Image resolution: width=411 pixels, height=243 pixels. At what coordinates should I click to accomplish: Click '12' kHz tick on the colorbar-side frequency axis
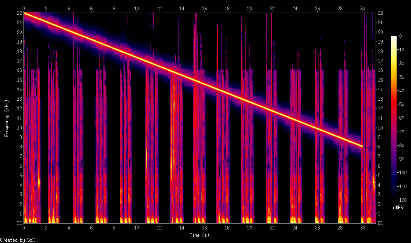pyautogui.click(x=380, y=109)
